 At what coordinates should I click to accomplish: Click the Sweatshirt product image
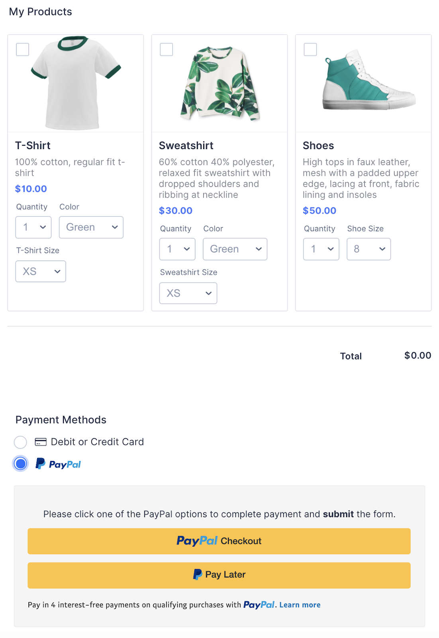[x=219, y=83]
